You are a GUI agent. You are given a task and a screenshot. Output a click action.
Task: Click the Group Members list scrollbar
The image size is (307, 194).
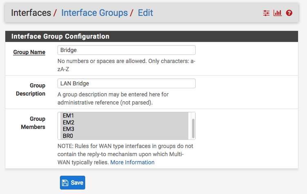click(193, 129)
